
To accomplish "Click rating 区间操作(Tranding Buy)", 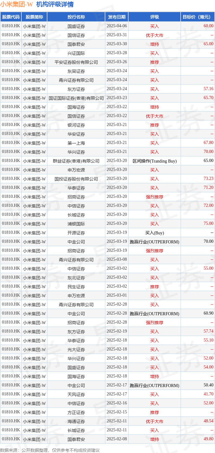I will point(155,161).
